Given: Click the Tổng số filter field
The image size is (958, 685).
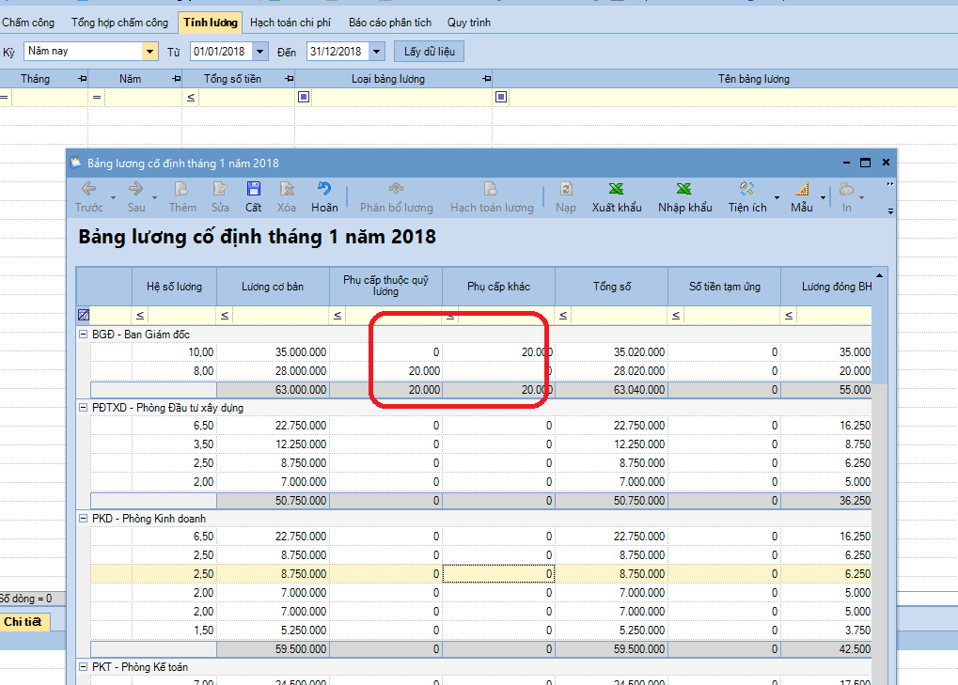Looking at the screenshot, I should [x=619, y=315].
